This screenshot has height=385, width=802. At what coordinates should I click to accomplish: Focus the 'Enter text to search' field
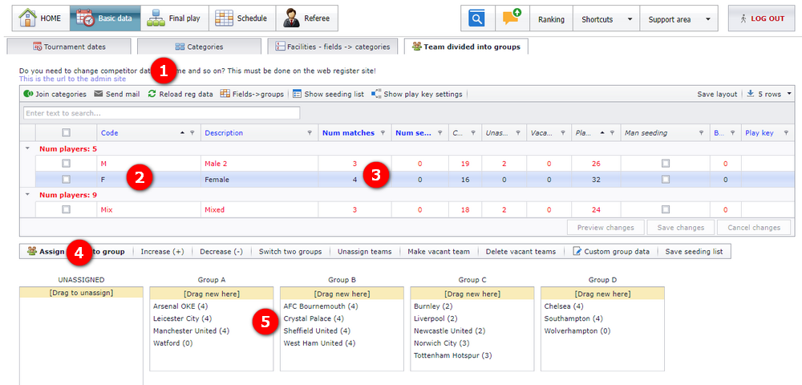point(162,113)
